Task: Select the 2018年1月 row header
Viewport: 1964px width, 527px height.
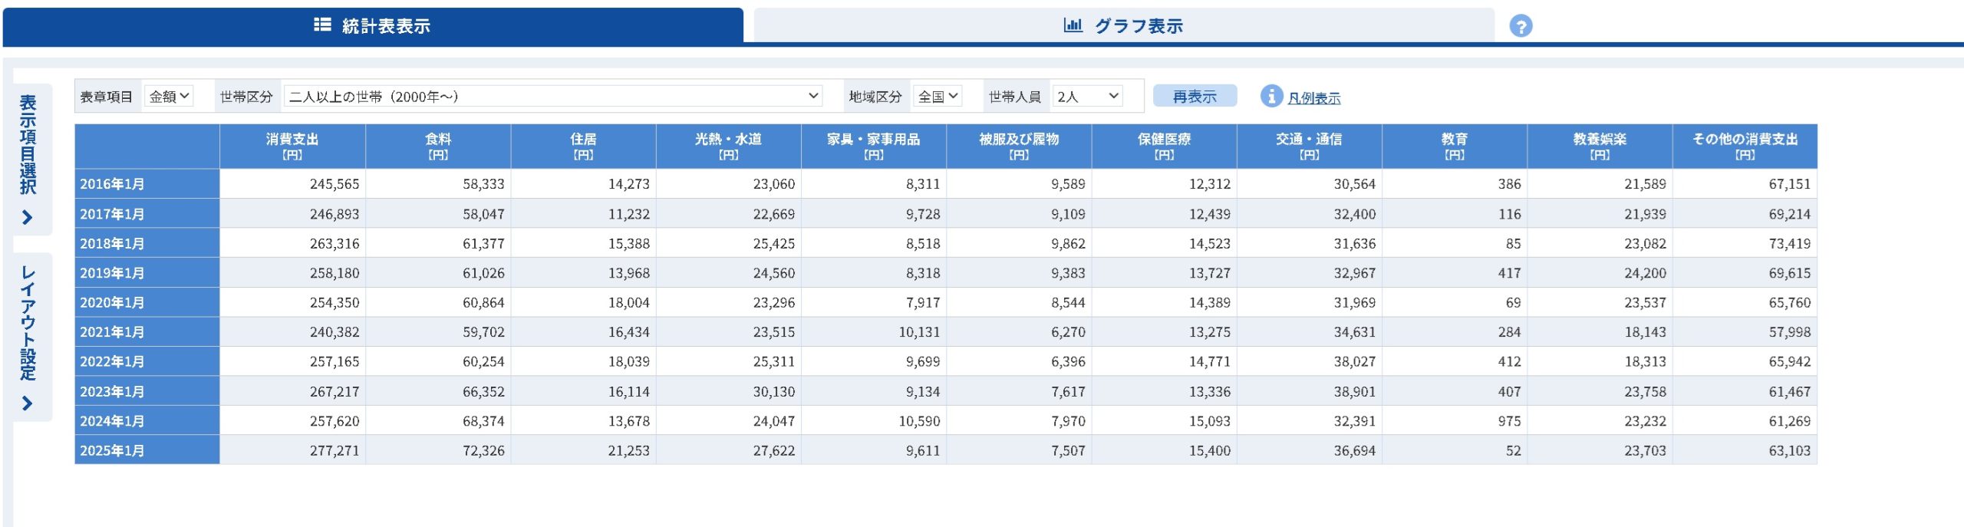Action: [x=147, y=243]
